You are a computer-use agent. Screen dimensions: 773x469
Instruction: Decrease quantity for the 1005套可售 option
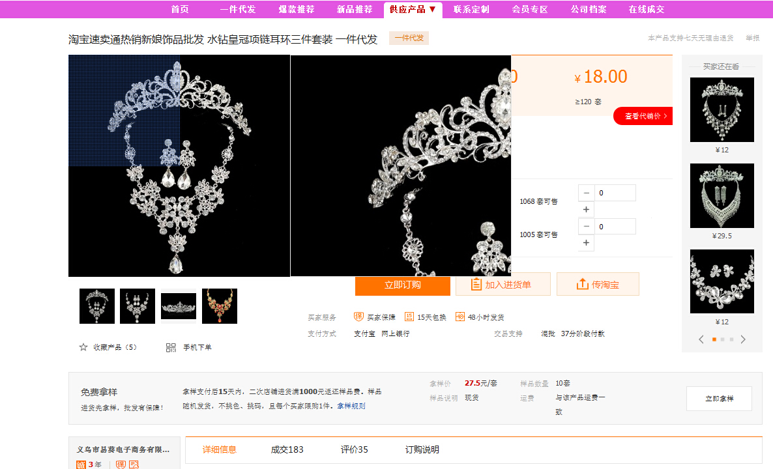point(586,227)
